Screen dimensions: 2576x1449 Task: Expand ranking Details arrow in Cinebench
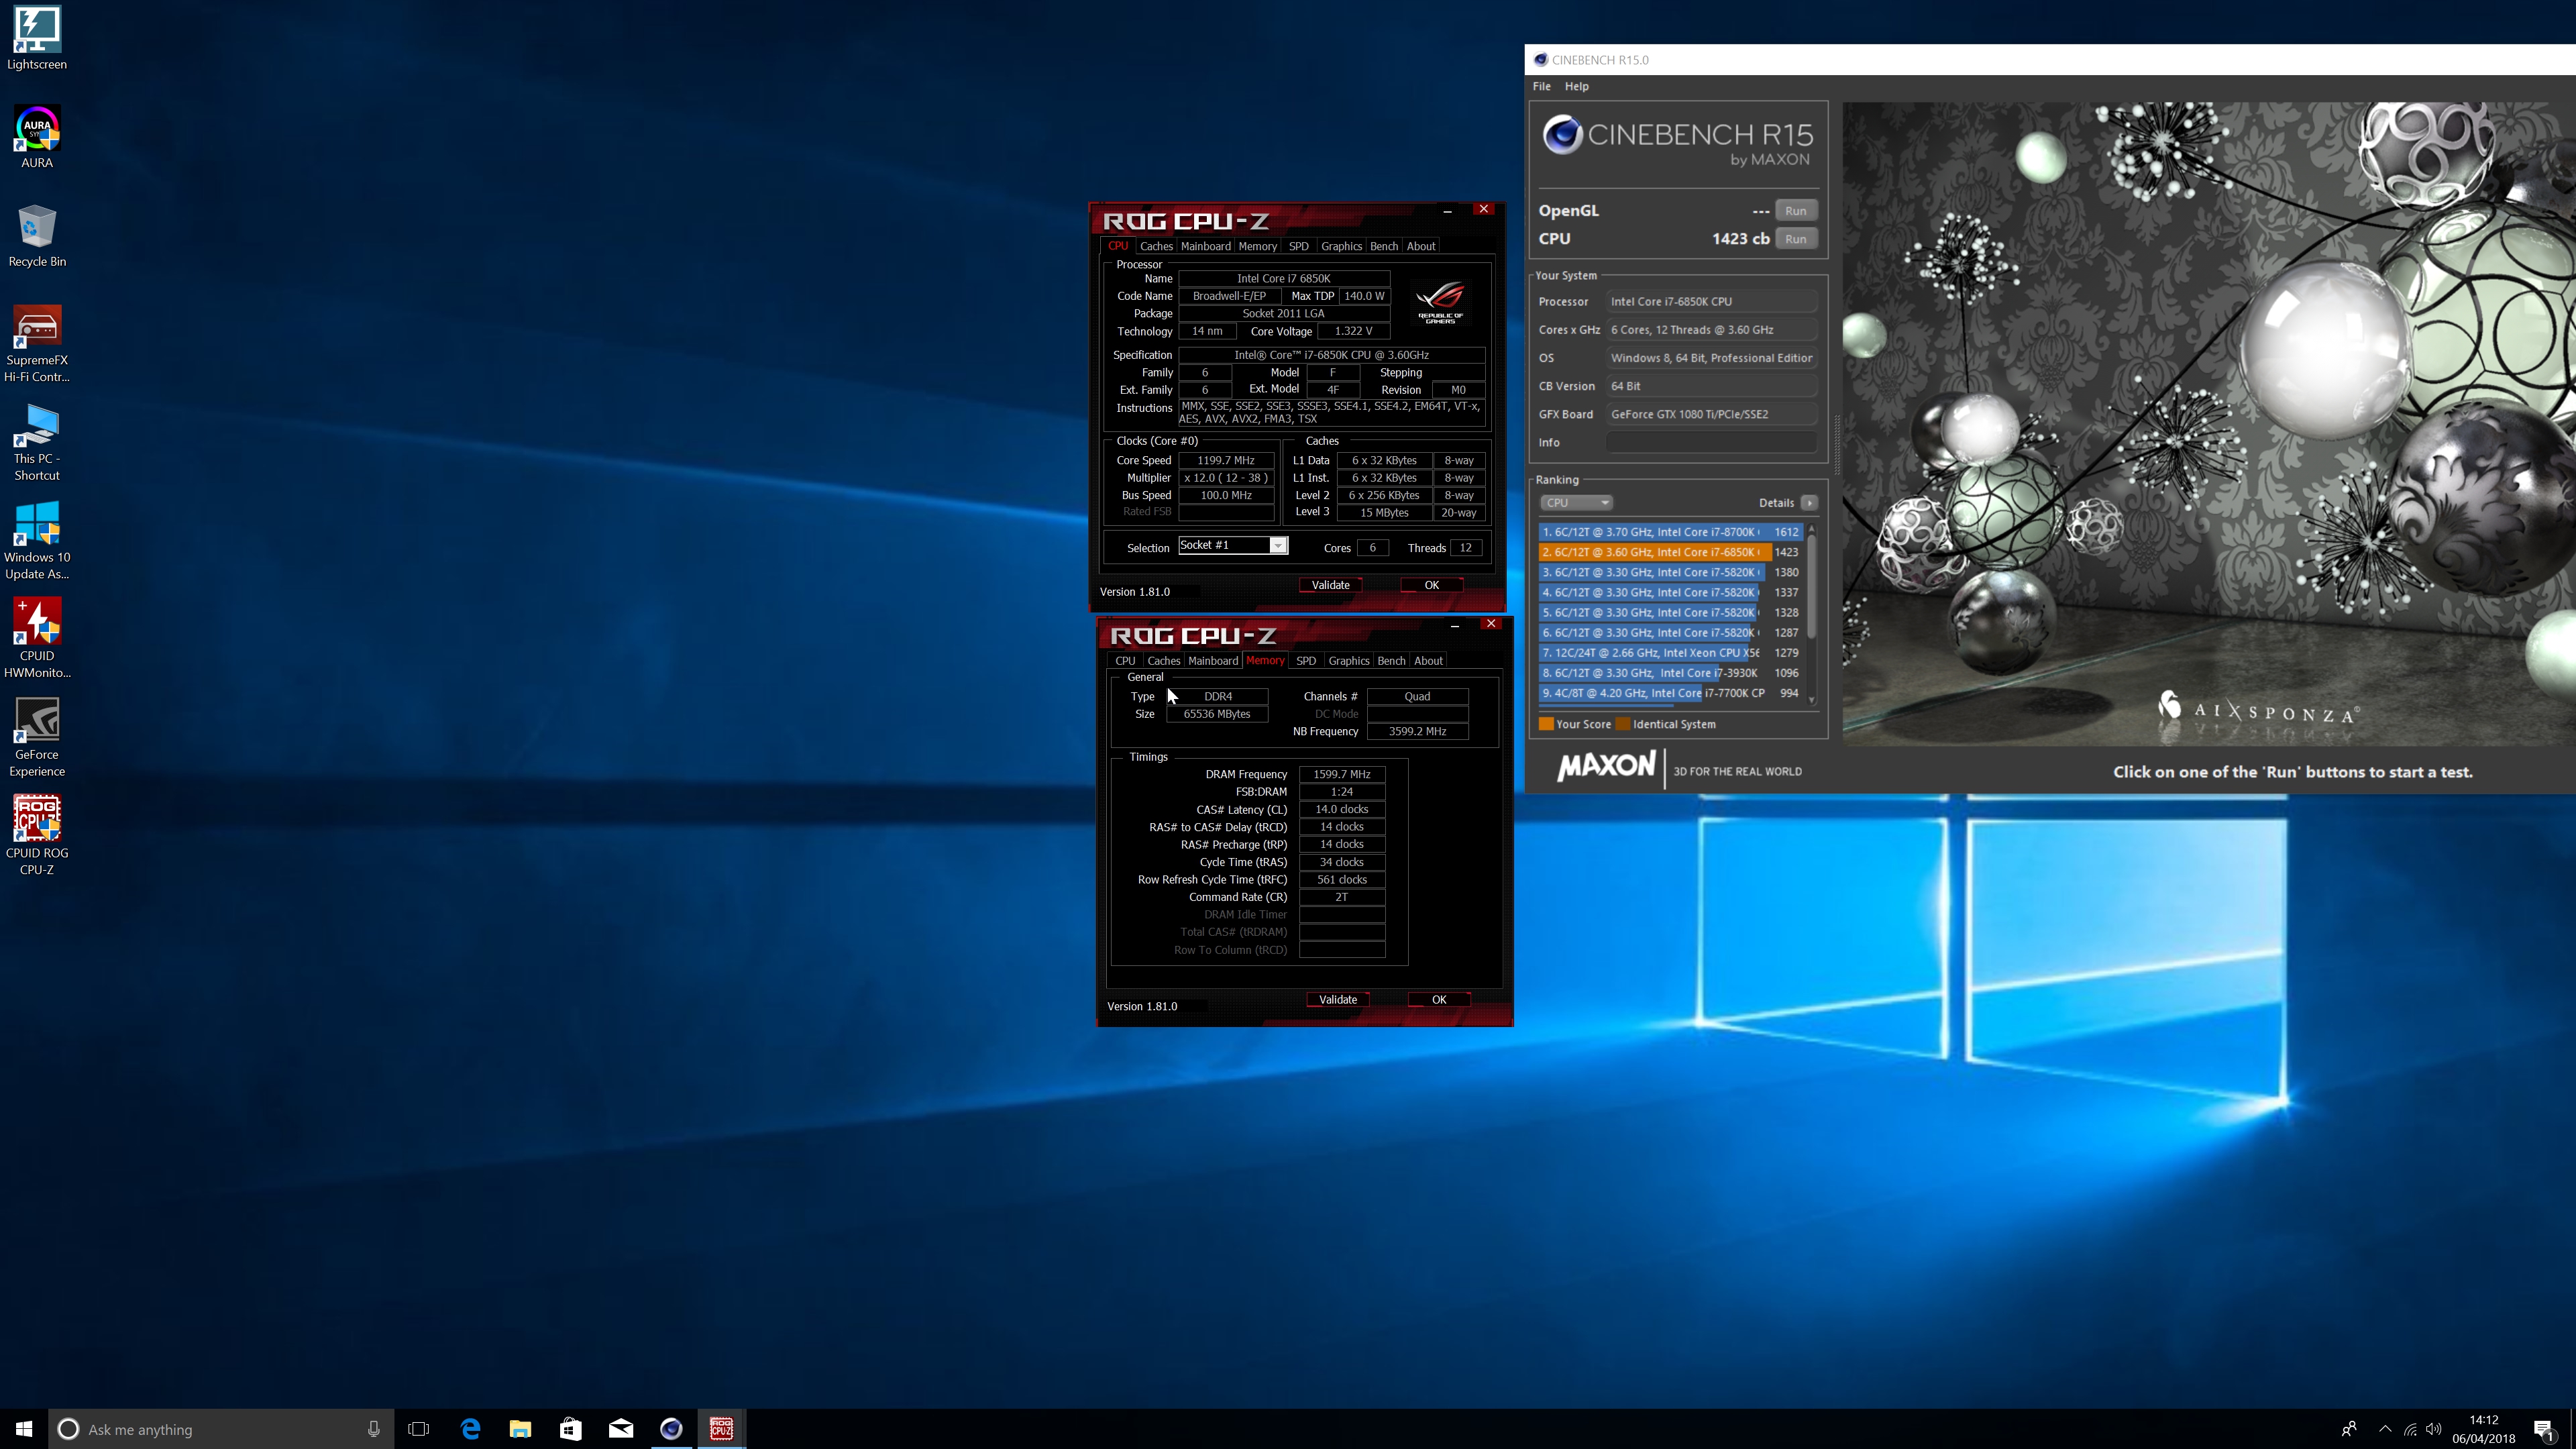point(1809,503)
